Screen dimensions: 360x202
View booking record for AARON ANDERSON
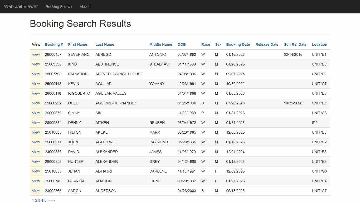[x=36, y=191]
